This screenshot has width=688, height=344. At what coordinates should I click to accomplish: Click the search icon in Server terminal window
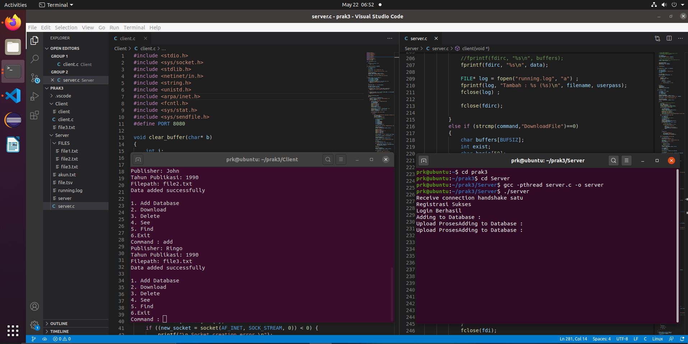pos(614,161)
